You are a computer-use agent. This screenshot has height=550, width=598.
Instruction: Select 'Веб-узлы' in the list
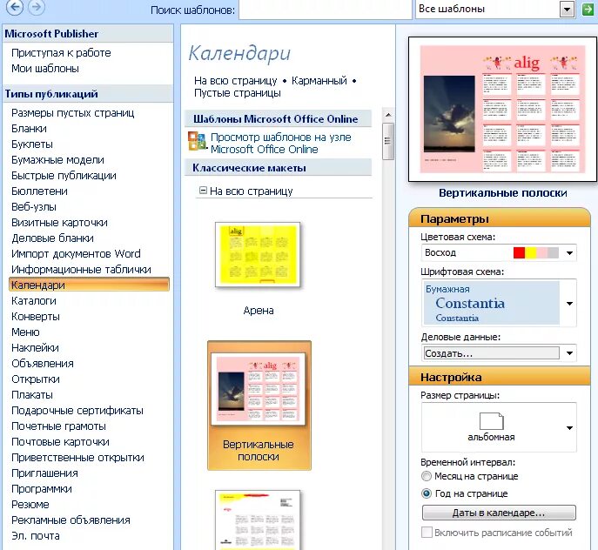(x=34, y=207)
